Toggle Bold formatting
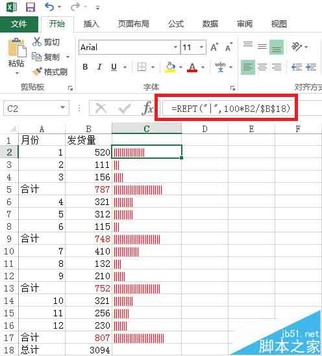The width and height of the screenshot is (322, 356). (85, 67)
